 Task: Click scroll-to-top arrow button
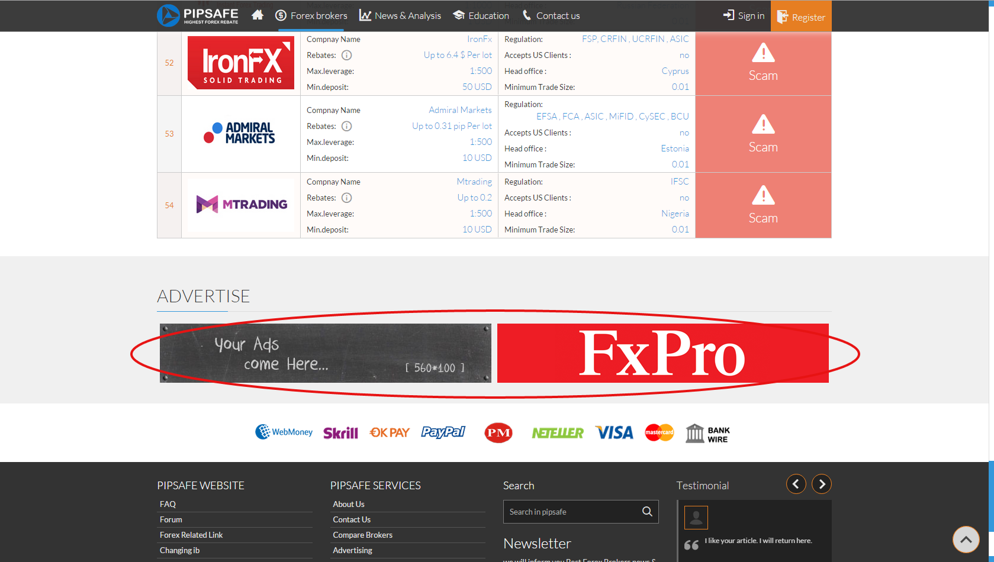[966, 540]
